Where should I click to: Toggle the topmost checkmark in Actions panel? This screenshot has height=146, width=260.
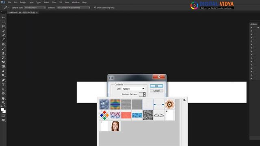click(x=251, y=28)
